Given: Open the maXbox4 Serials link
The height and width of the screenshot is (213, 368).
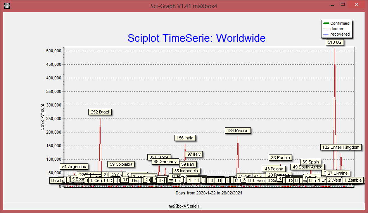Looking at the screenshot, I should 184,206.
